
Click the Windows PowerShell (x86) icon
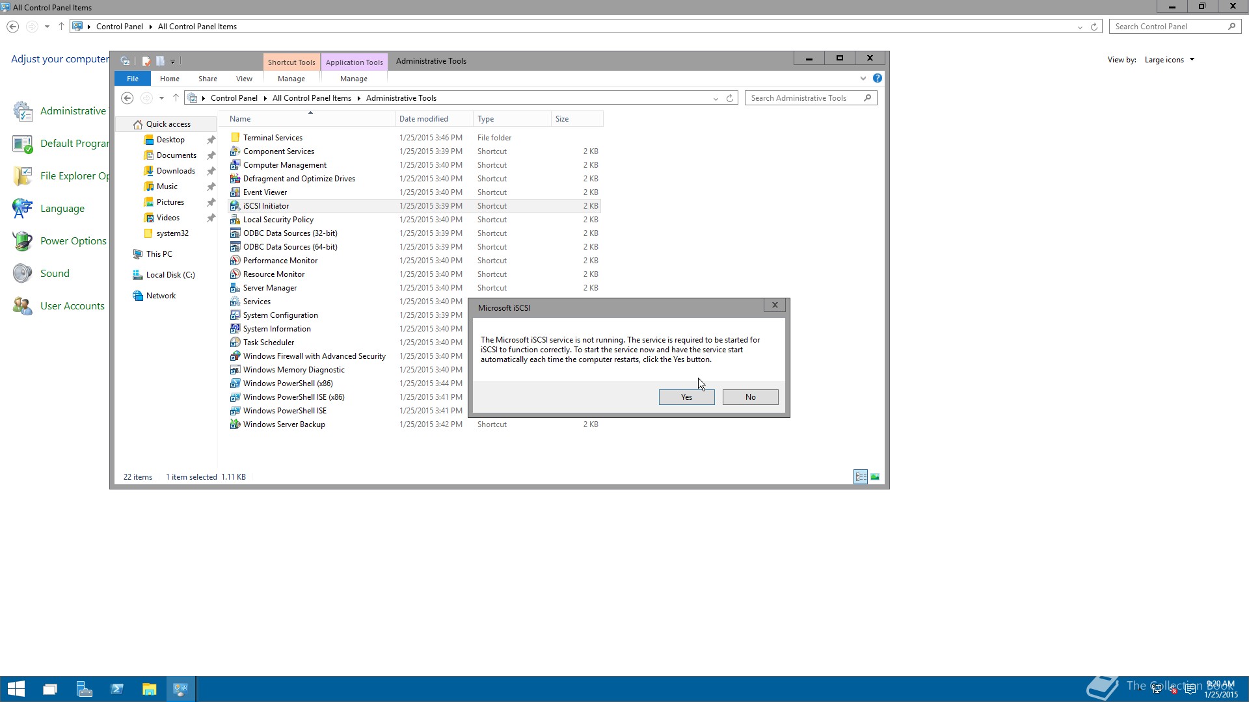tap(235, 383)
